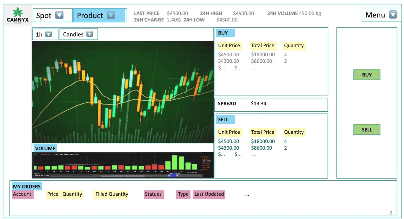This screenshot has width=404, height=219.
Task: Click Unit Price header in BUY panel
Action: tap(229, 46)
